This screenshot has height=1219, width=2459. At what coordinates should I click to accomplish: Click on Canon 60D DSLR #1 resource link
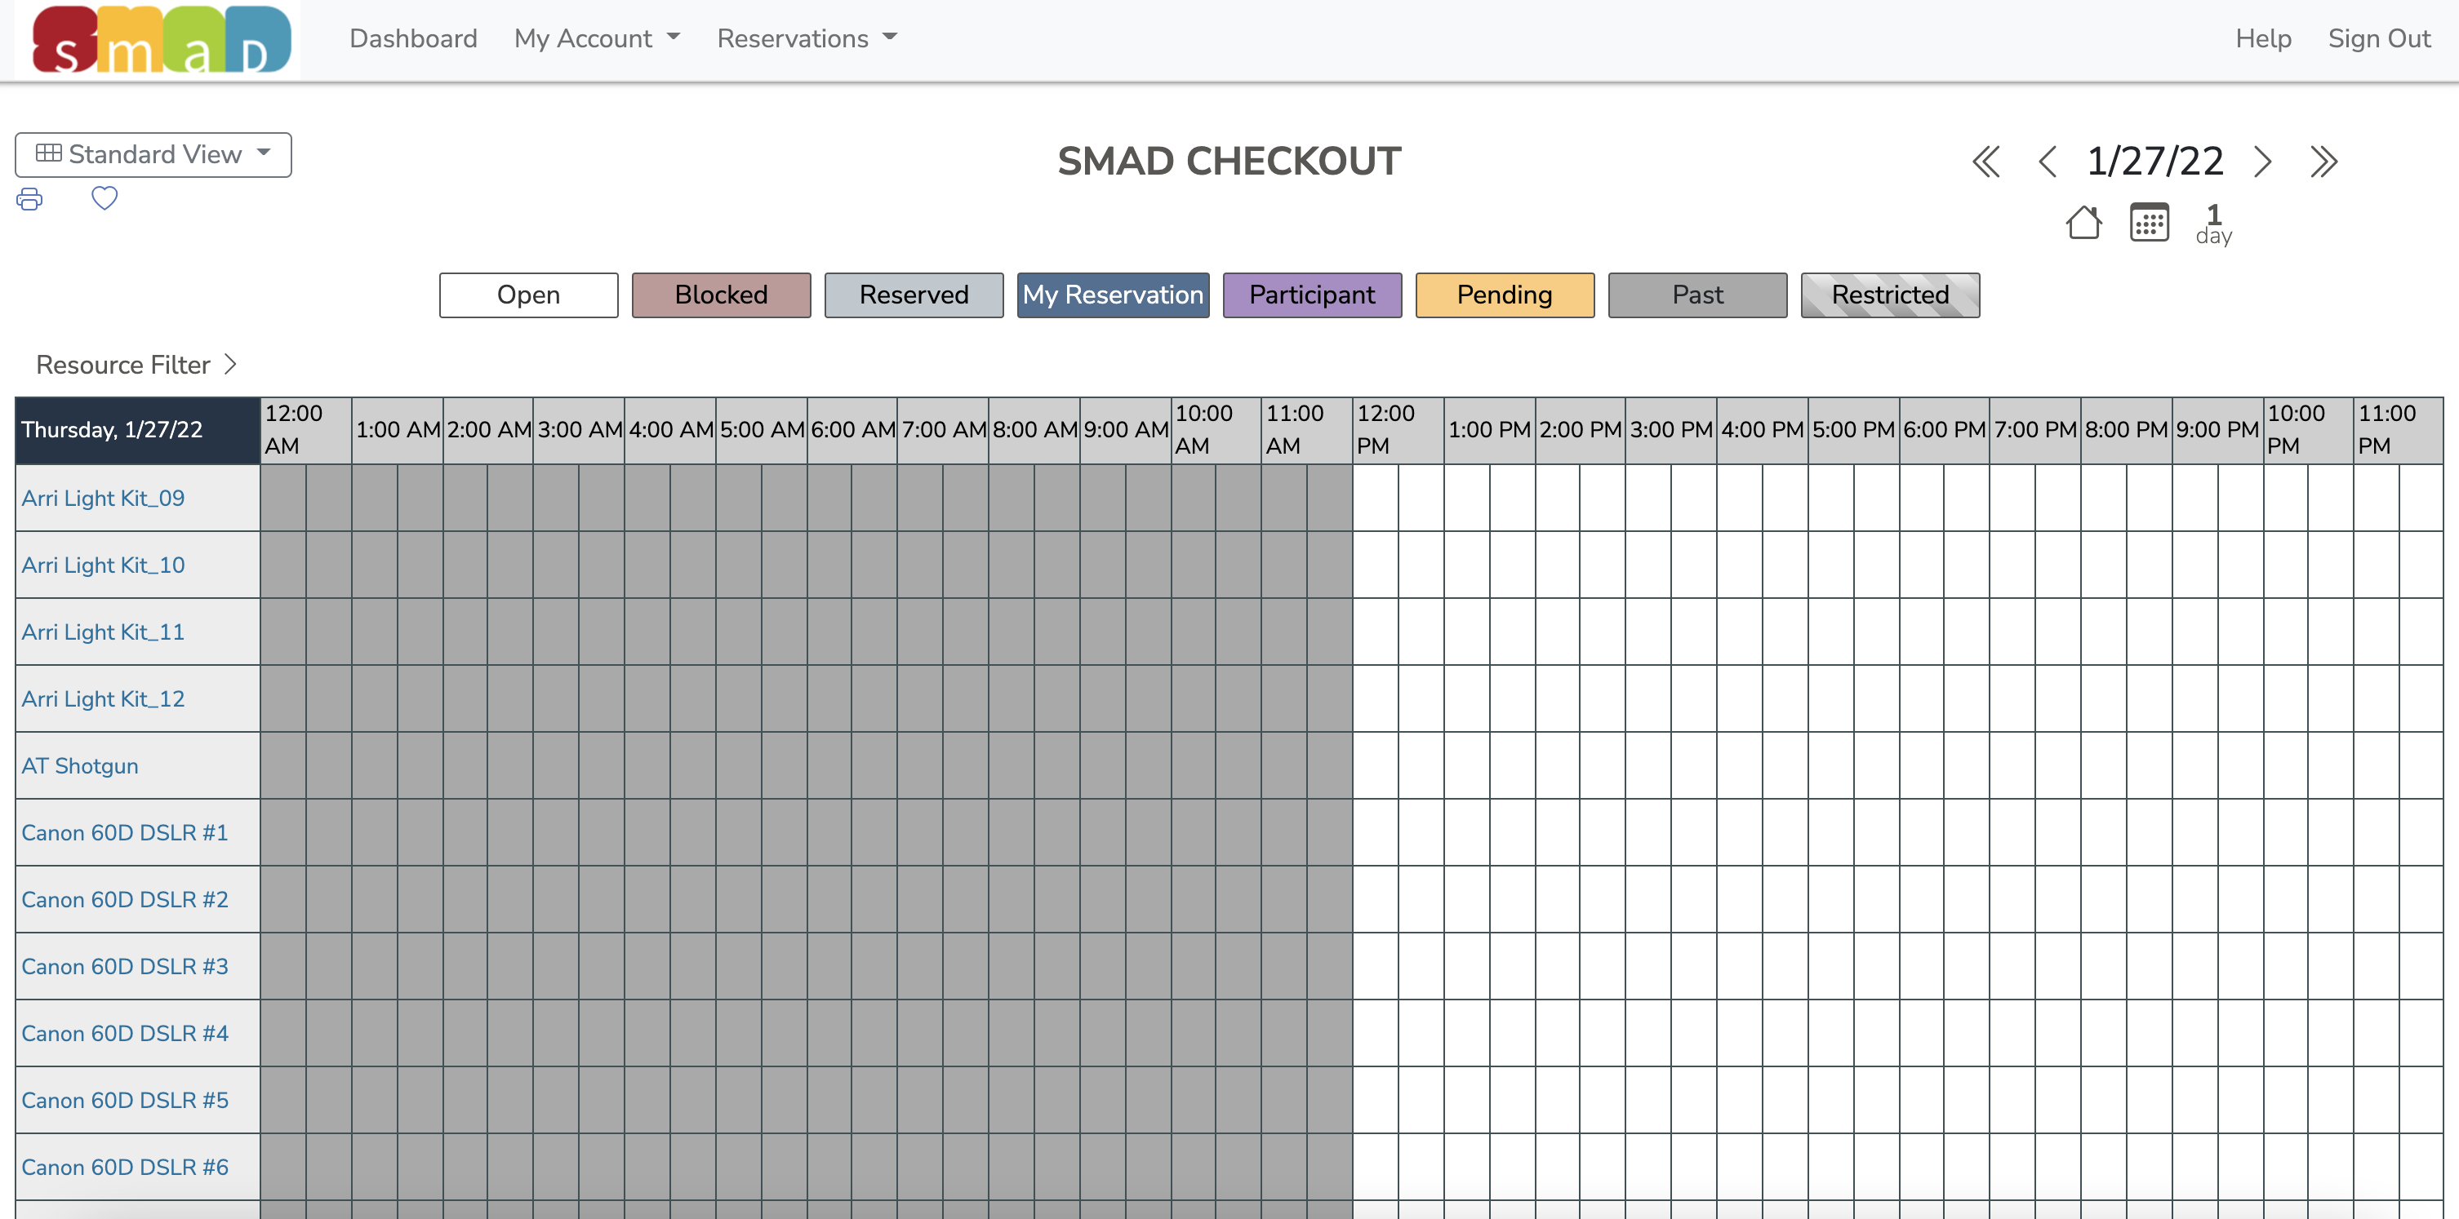point(124,832)
